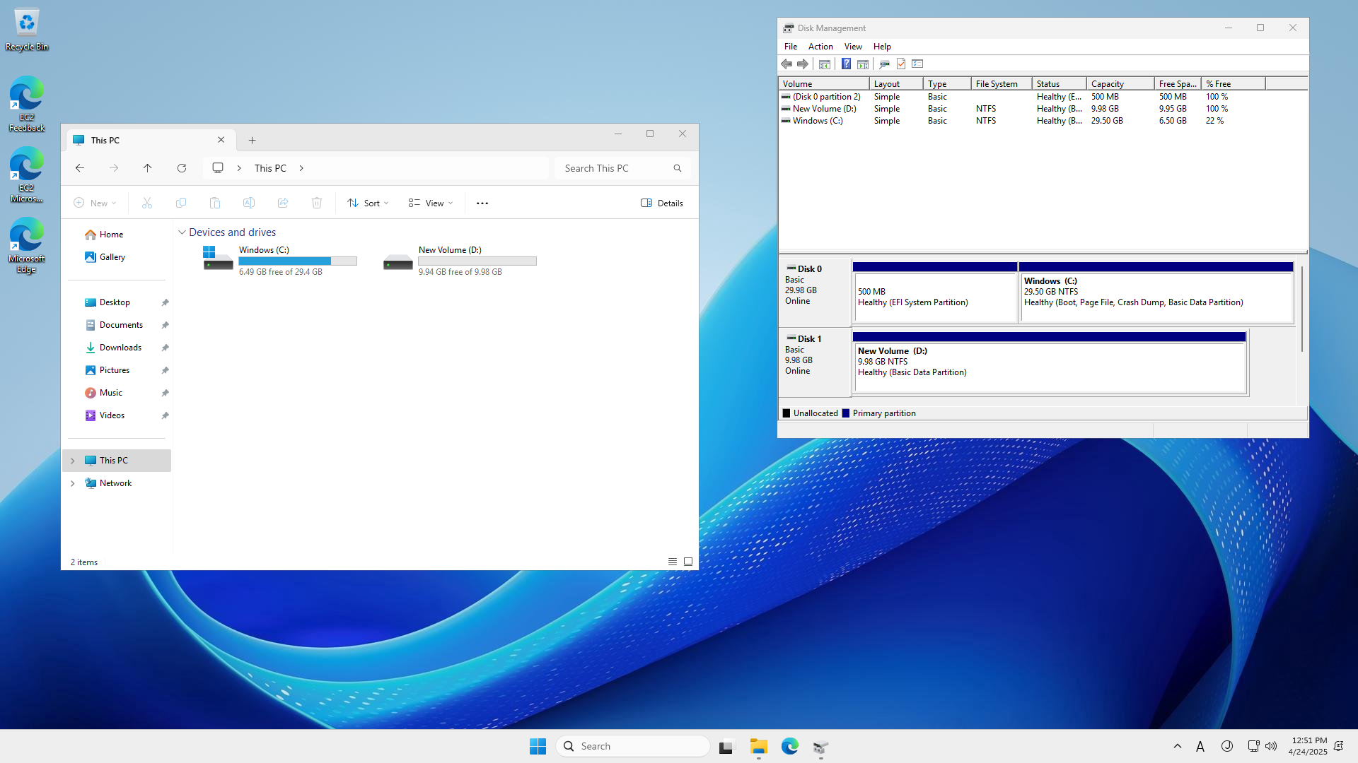
Task: Open Action menu in Disk Management
Action: 820,47
